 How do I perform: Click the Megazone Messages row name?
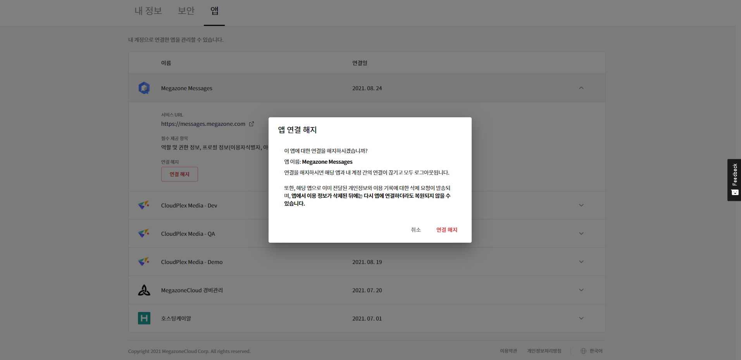coord(187,88)
